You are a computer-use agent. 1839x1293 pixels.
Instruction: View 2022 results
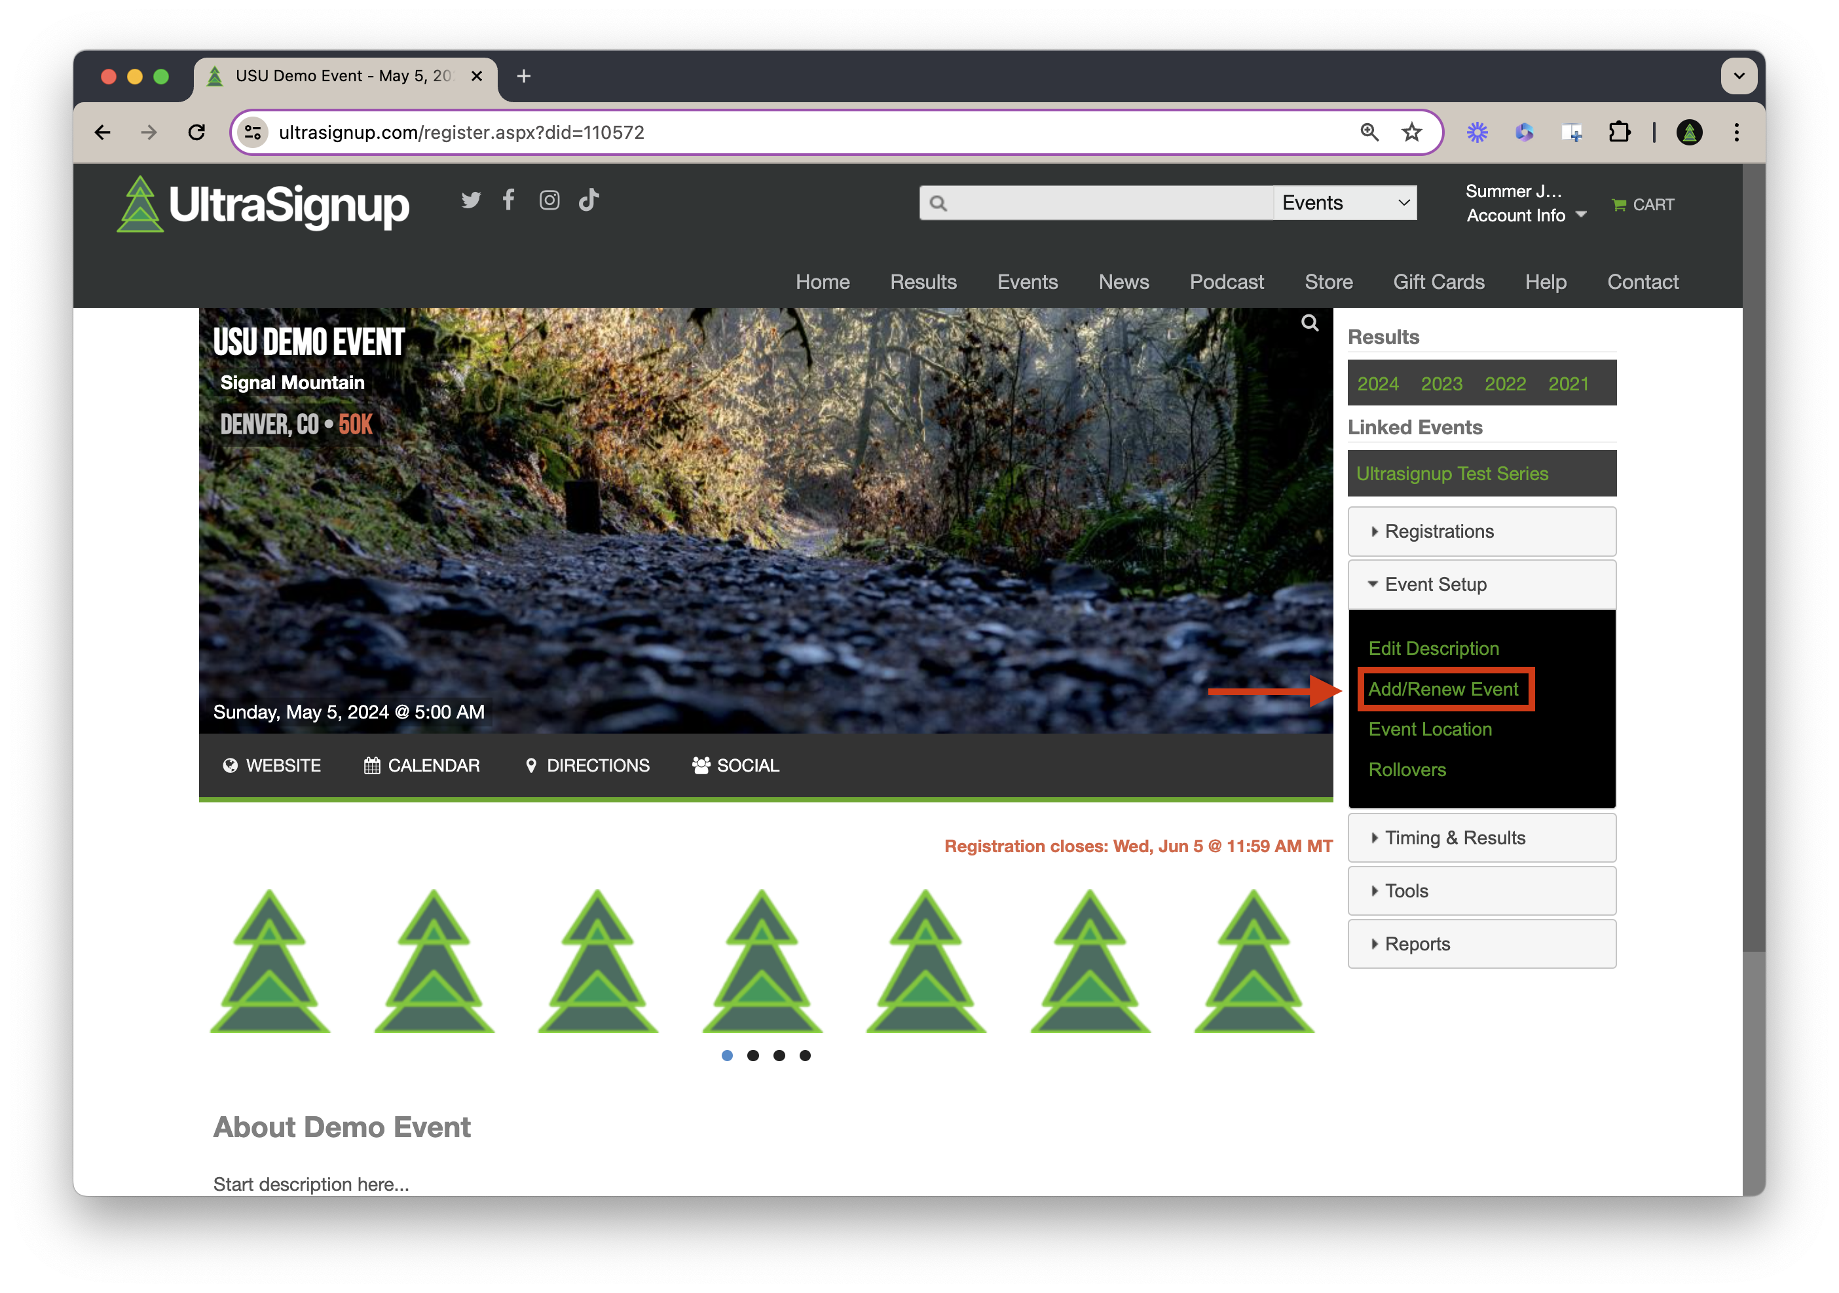click(x=1505, y=384)
